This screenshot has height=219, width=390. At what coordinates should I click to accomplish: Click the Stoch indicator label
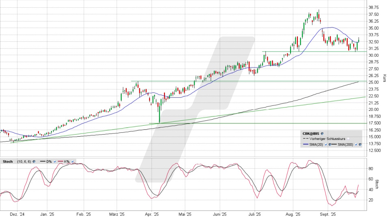tap(8, 161)
